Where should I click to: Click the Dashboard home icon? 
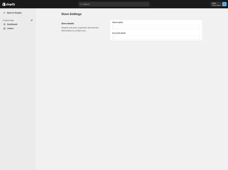click(5, 24)
